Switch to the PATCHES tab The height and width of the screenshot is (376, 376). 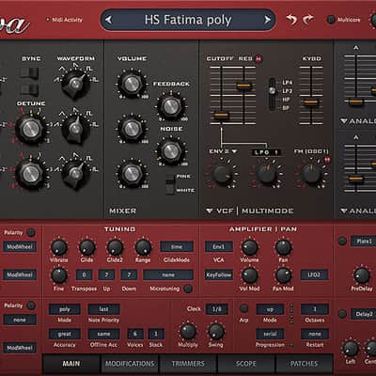pyautogui.click(x=304, y=364)
